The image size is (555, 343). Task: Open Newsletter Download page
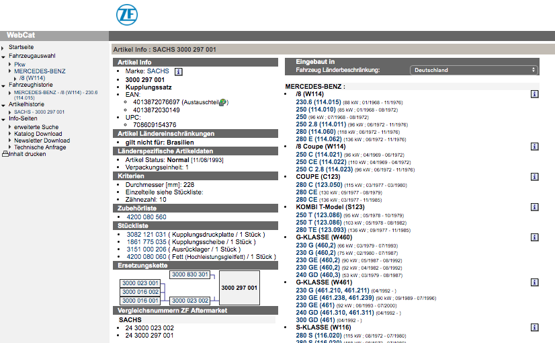(x=42, y=141)
